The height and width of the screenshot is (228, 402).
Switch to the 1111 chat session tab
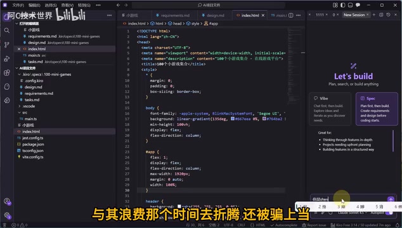tap(320, 15)
